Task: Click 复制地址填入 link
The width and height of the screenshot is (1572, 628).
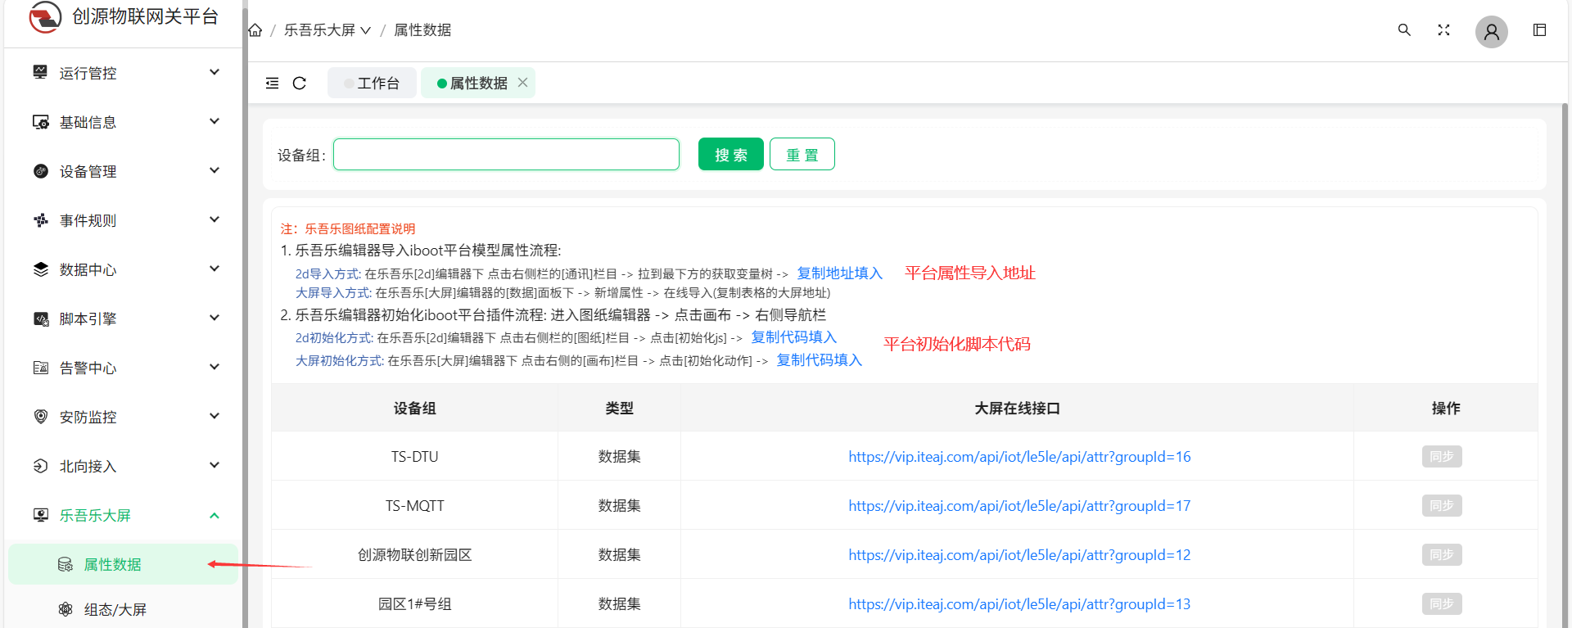Action: pos(839,273)
